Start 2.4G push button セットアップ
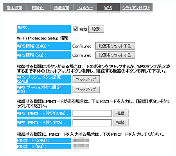176x156 pixels. 86,79
